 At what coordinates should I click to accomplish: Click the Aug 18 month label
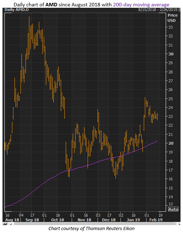pos(12,220)
